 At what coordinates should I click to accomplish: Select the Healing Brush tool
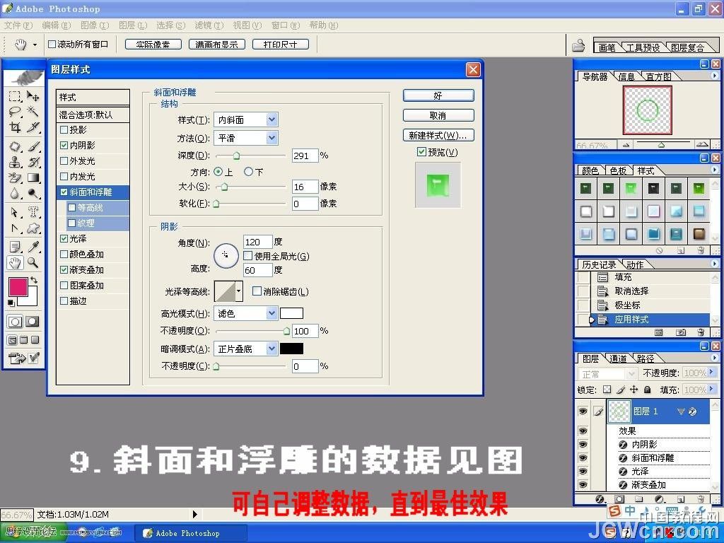pyautogui.click(x=15, y=146)
